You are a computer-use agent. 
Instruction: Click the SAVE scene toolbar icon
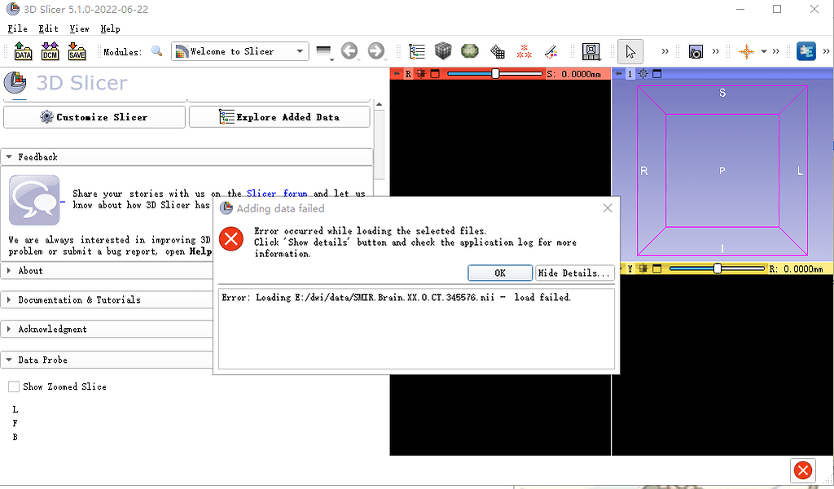pyautogui.click(x=77, y=50)
